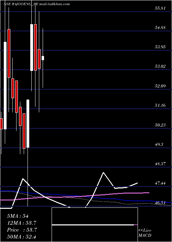The width and height of the screenshot is (172, 242).
Task: Click the 51.16 price axis label
Action: tap(160, 105)
